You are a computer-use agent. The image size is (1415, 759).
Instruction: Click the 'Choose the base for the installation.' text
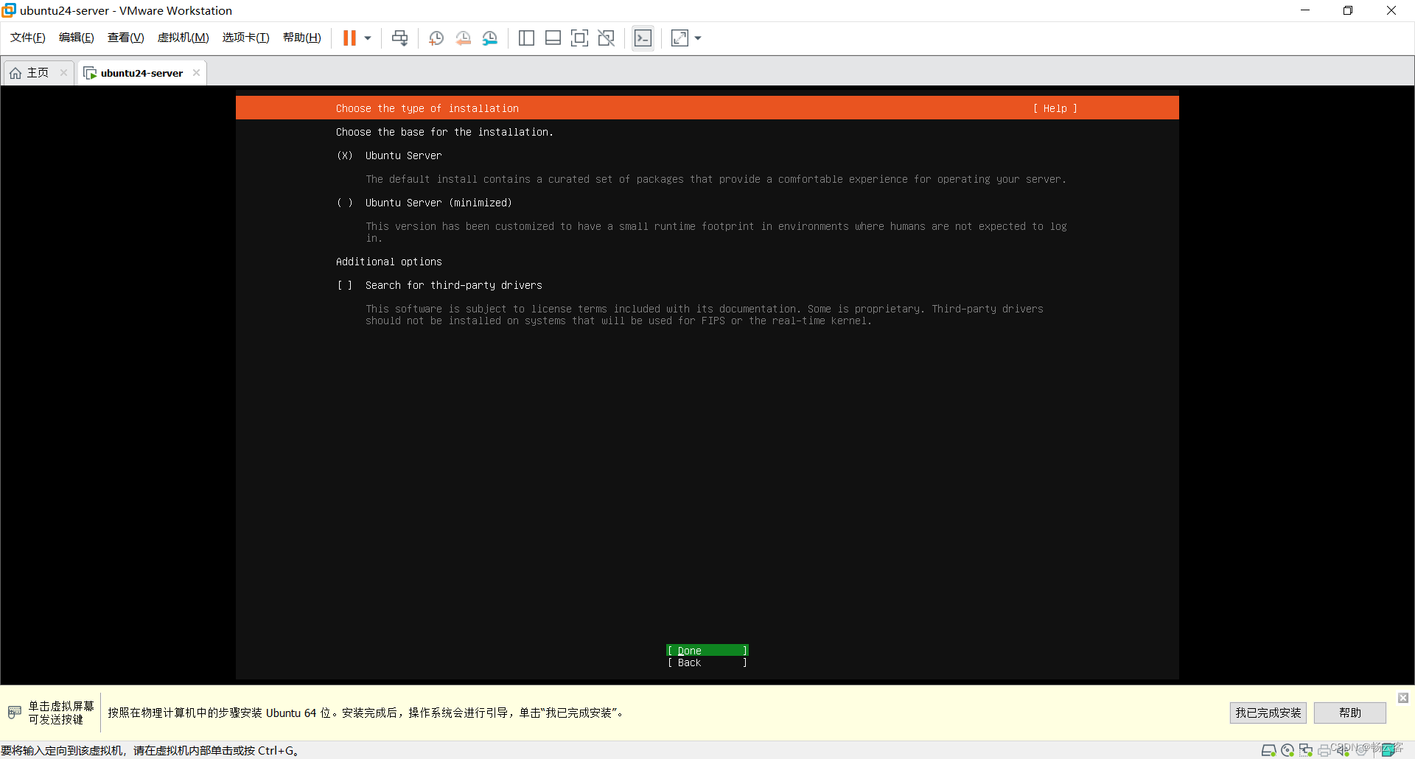(444, 132)
